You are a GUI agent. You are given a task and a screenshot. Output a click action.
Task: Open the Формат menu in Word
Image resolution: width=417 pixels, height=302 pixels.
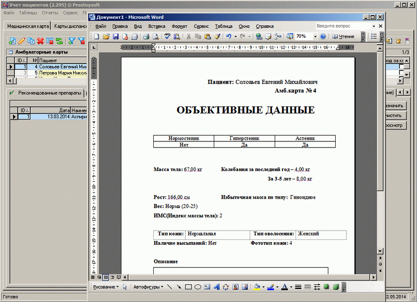tap(179, 26)
